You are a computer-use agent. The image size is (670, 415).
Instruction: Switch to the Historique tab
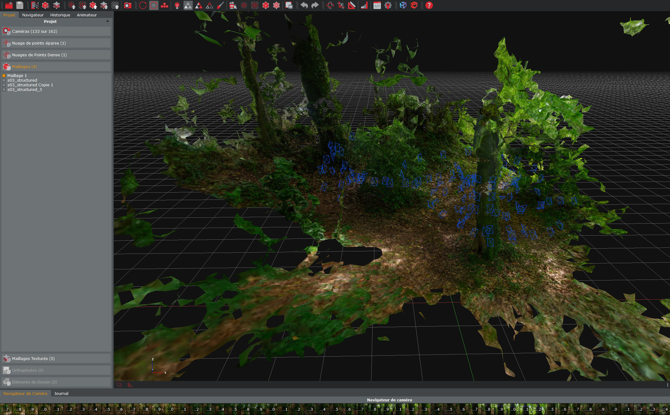60,15
